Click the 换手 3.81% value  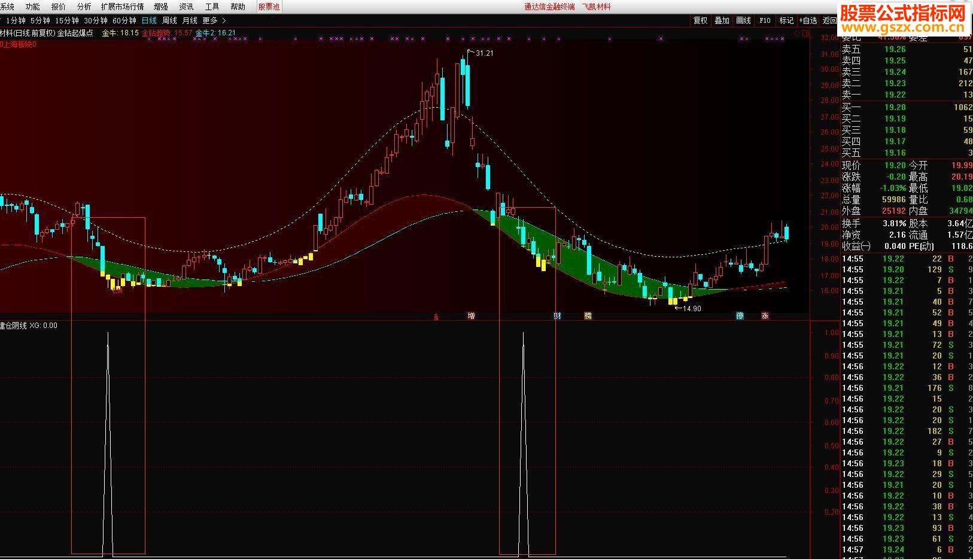coord(894,223)
